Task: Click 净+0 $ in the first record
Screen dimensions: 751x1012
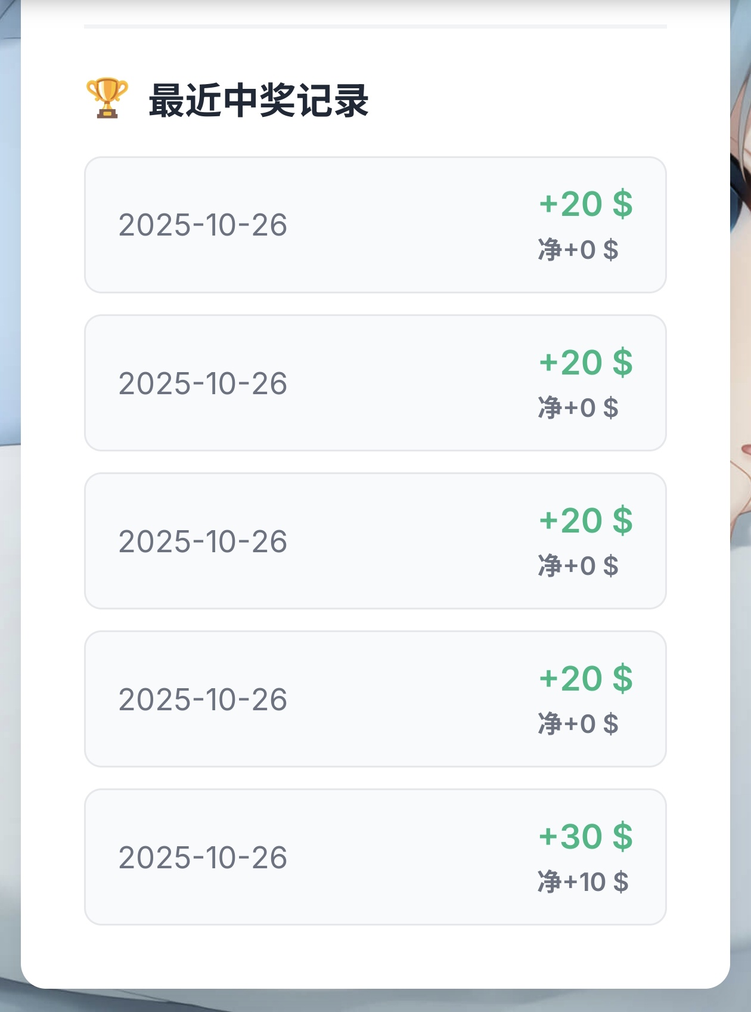Action: 578,249
